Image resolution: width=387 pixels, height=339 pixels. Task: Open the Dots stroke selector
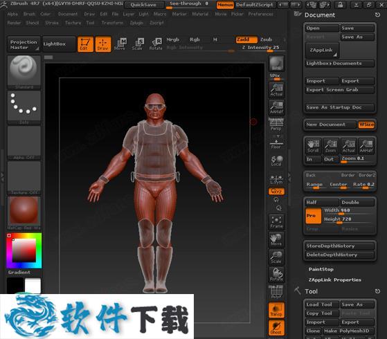(x=24, y=107)
